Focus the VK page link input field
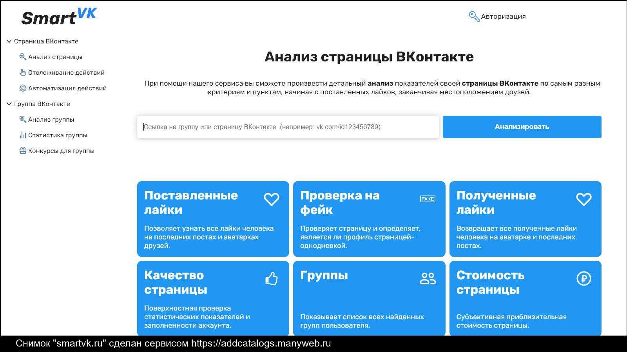 pos(288,127)
